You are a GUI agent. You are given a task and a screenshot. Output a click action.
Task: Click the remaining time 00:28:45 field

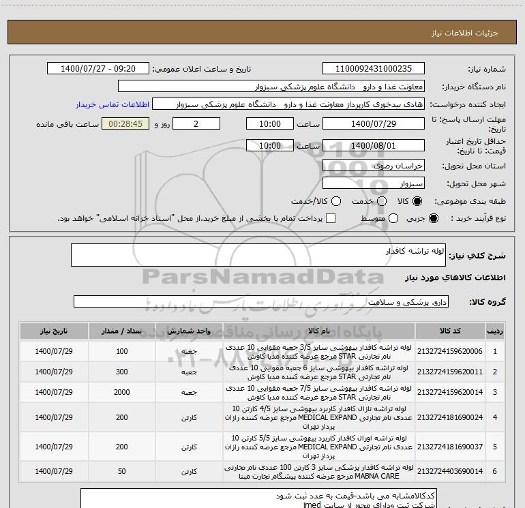click(125, 123)
